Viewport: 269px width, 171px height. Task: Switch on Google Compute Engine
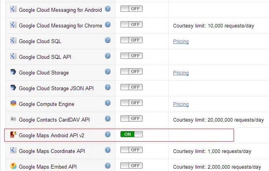(x=131, y=103)
